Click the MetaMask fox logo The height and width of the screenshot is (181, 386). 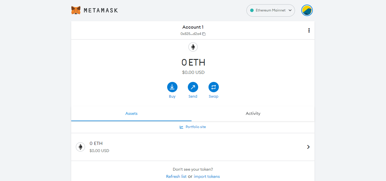click(x=76, y=10)
